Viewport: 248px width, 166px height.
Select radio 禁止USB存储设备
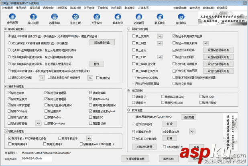pyautogui.click(x=9, y=36)
